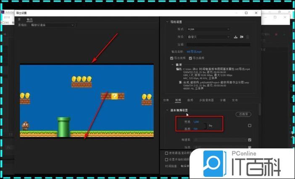Click the height value 720
This screenshot has height=179, width=295.
tap(195, 129)
